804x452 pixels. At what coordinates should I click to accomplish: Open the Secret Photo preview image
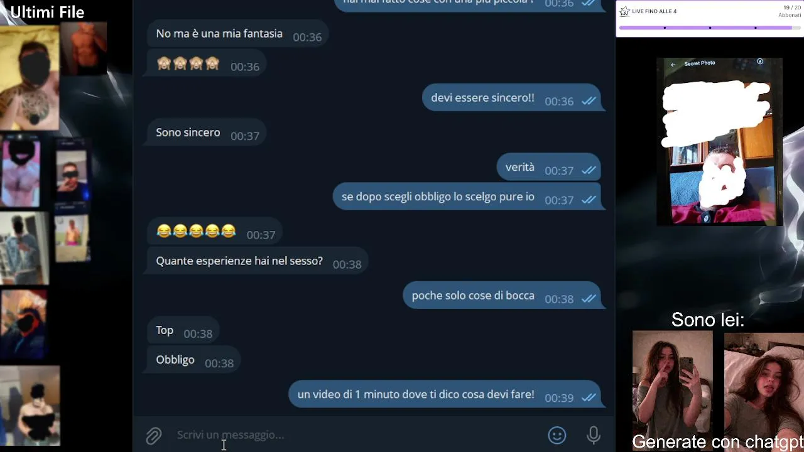720,141
